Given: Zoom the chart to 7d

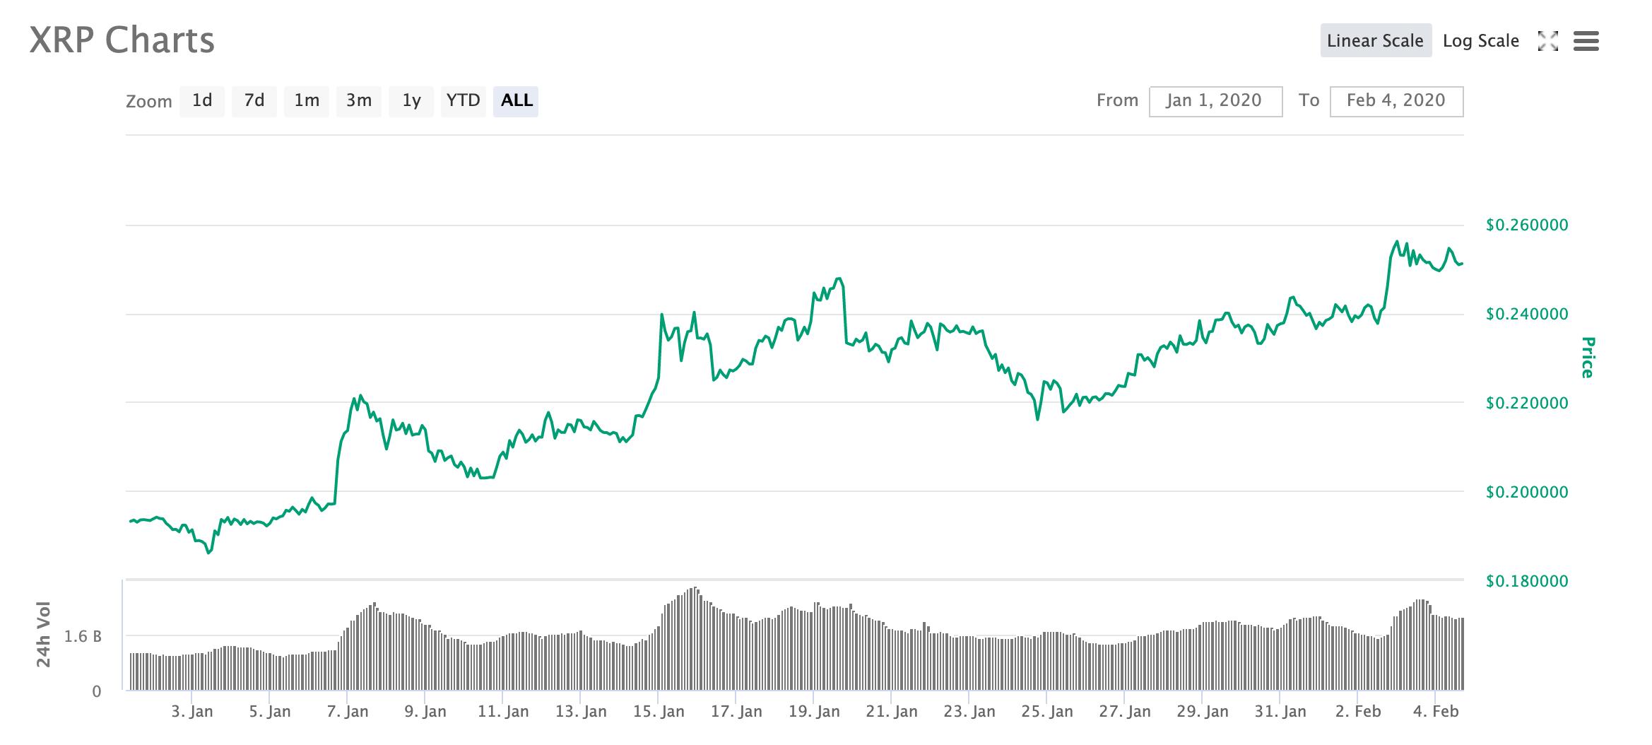Looking at the screenshot, I should (x=254, y=100).
